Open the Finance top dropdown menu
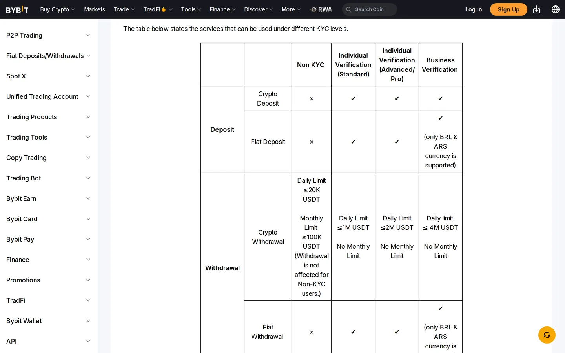The height and width of the screenshot is (353, 565). pyautogui.click(x=223, y=9)
